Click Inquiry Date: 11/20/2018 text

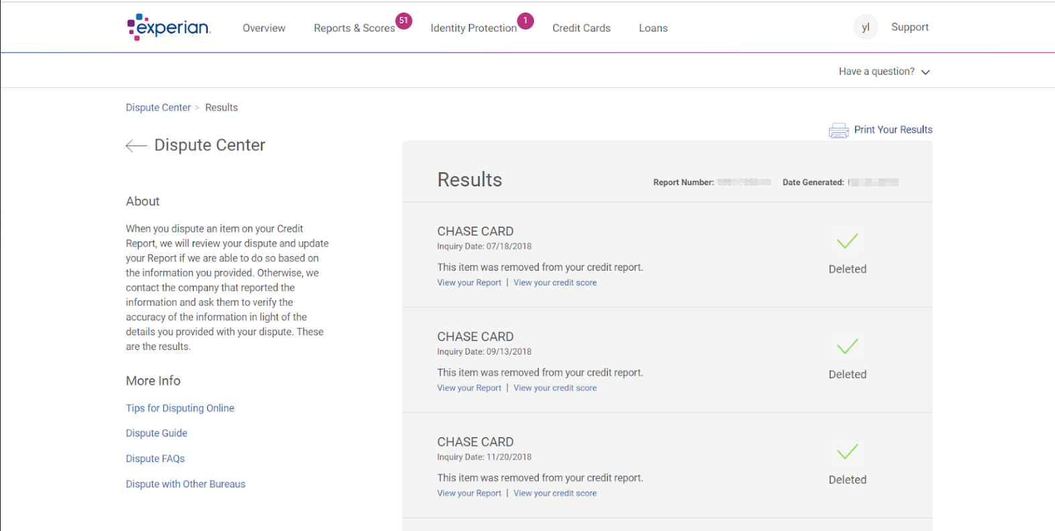484,457
